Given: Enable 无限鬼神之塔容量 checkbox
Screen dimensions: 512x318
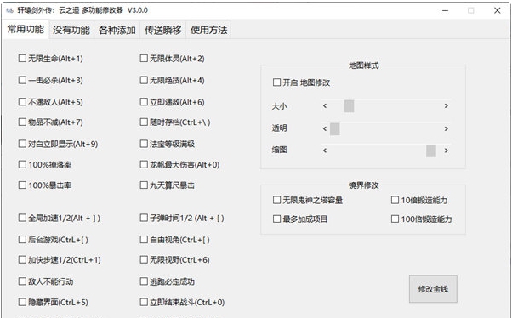Looking at the screenshot, I should tap(276, 200).
